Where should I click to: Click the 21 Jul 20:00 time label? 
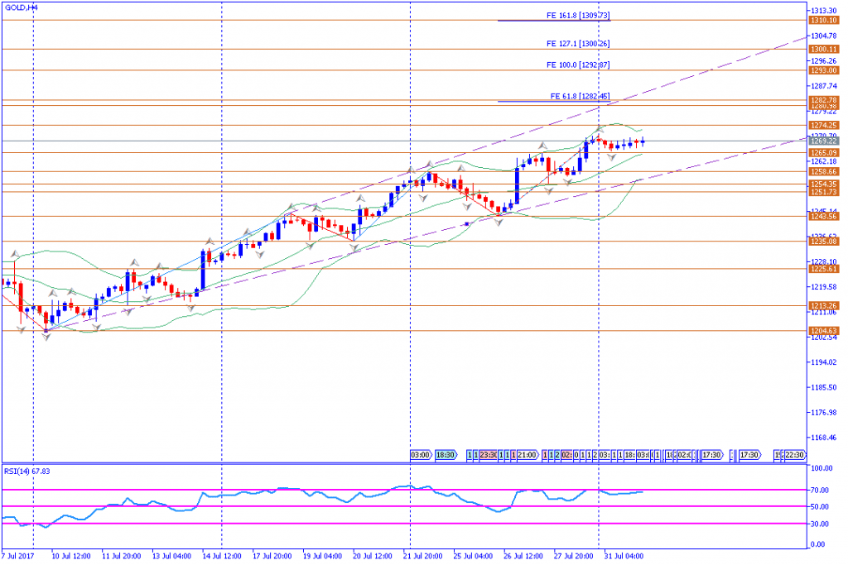coord(423,557)
